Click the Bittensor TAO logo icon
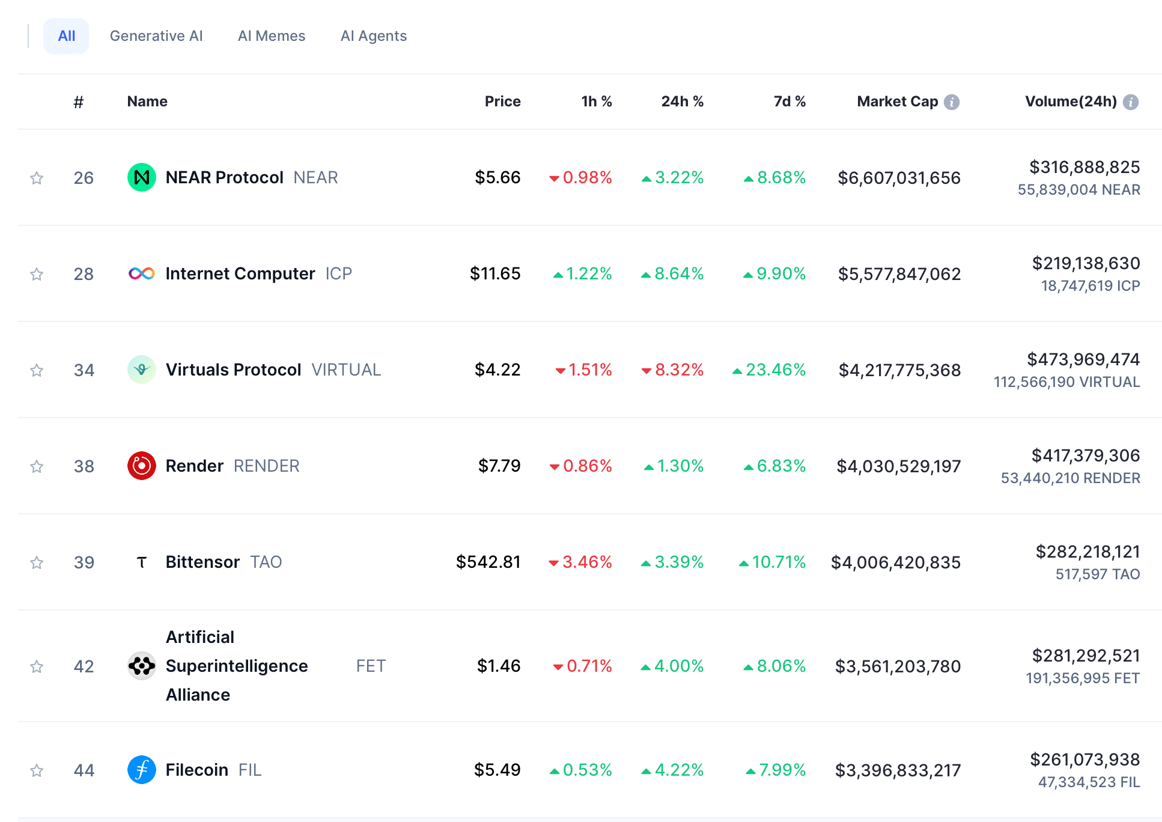The width and height of the screenshot is (1162, 822). point(141,562)
